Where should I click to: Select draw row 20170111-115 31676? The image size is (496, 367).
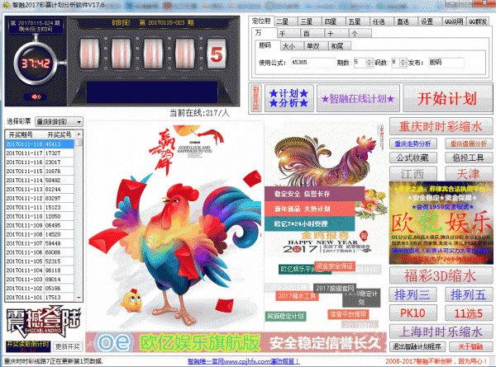(x=40, y=171)
